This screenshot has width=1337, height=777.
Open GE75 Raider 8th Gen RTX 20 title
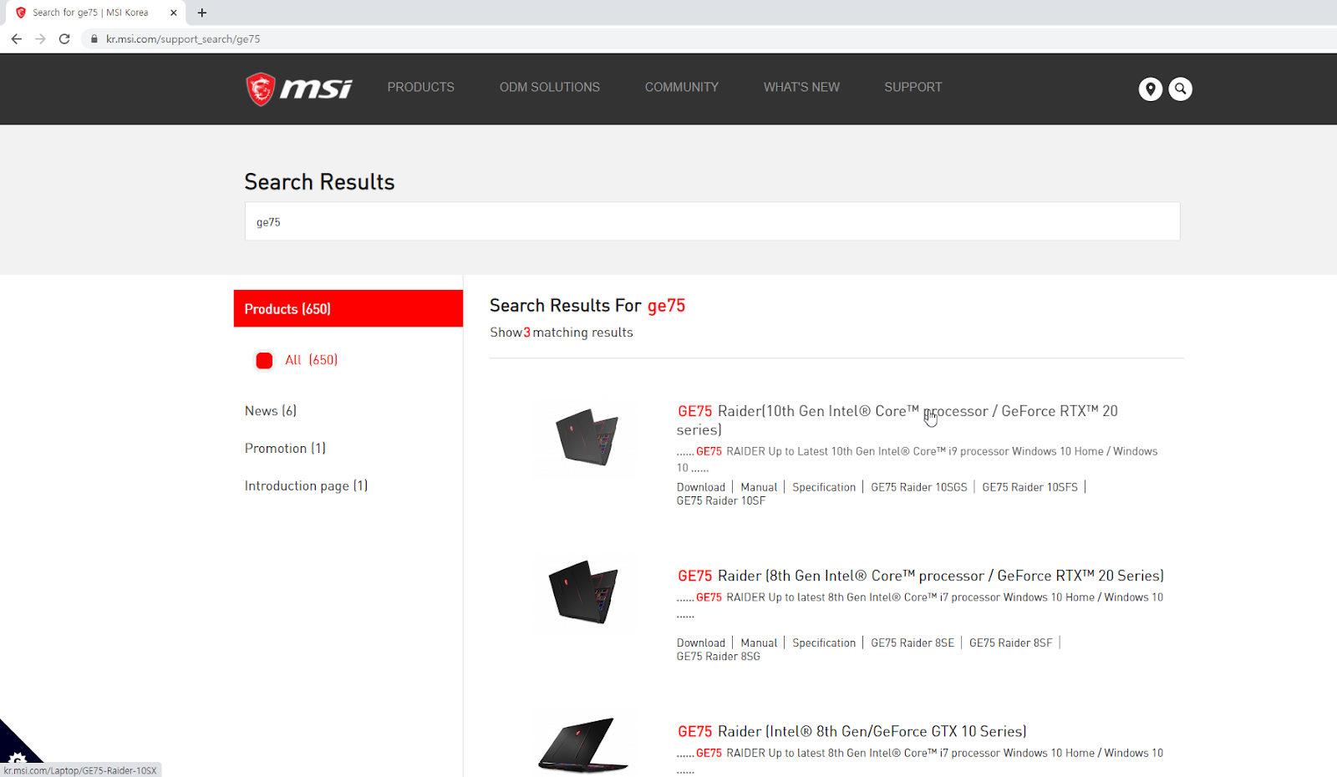920,576
